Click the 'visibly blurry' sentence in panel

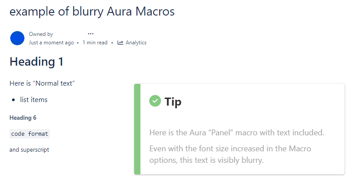230,154
